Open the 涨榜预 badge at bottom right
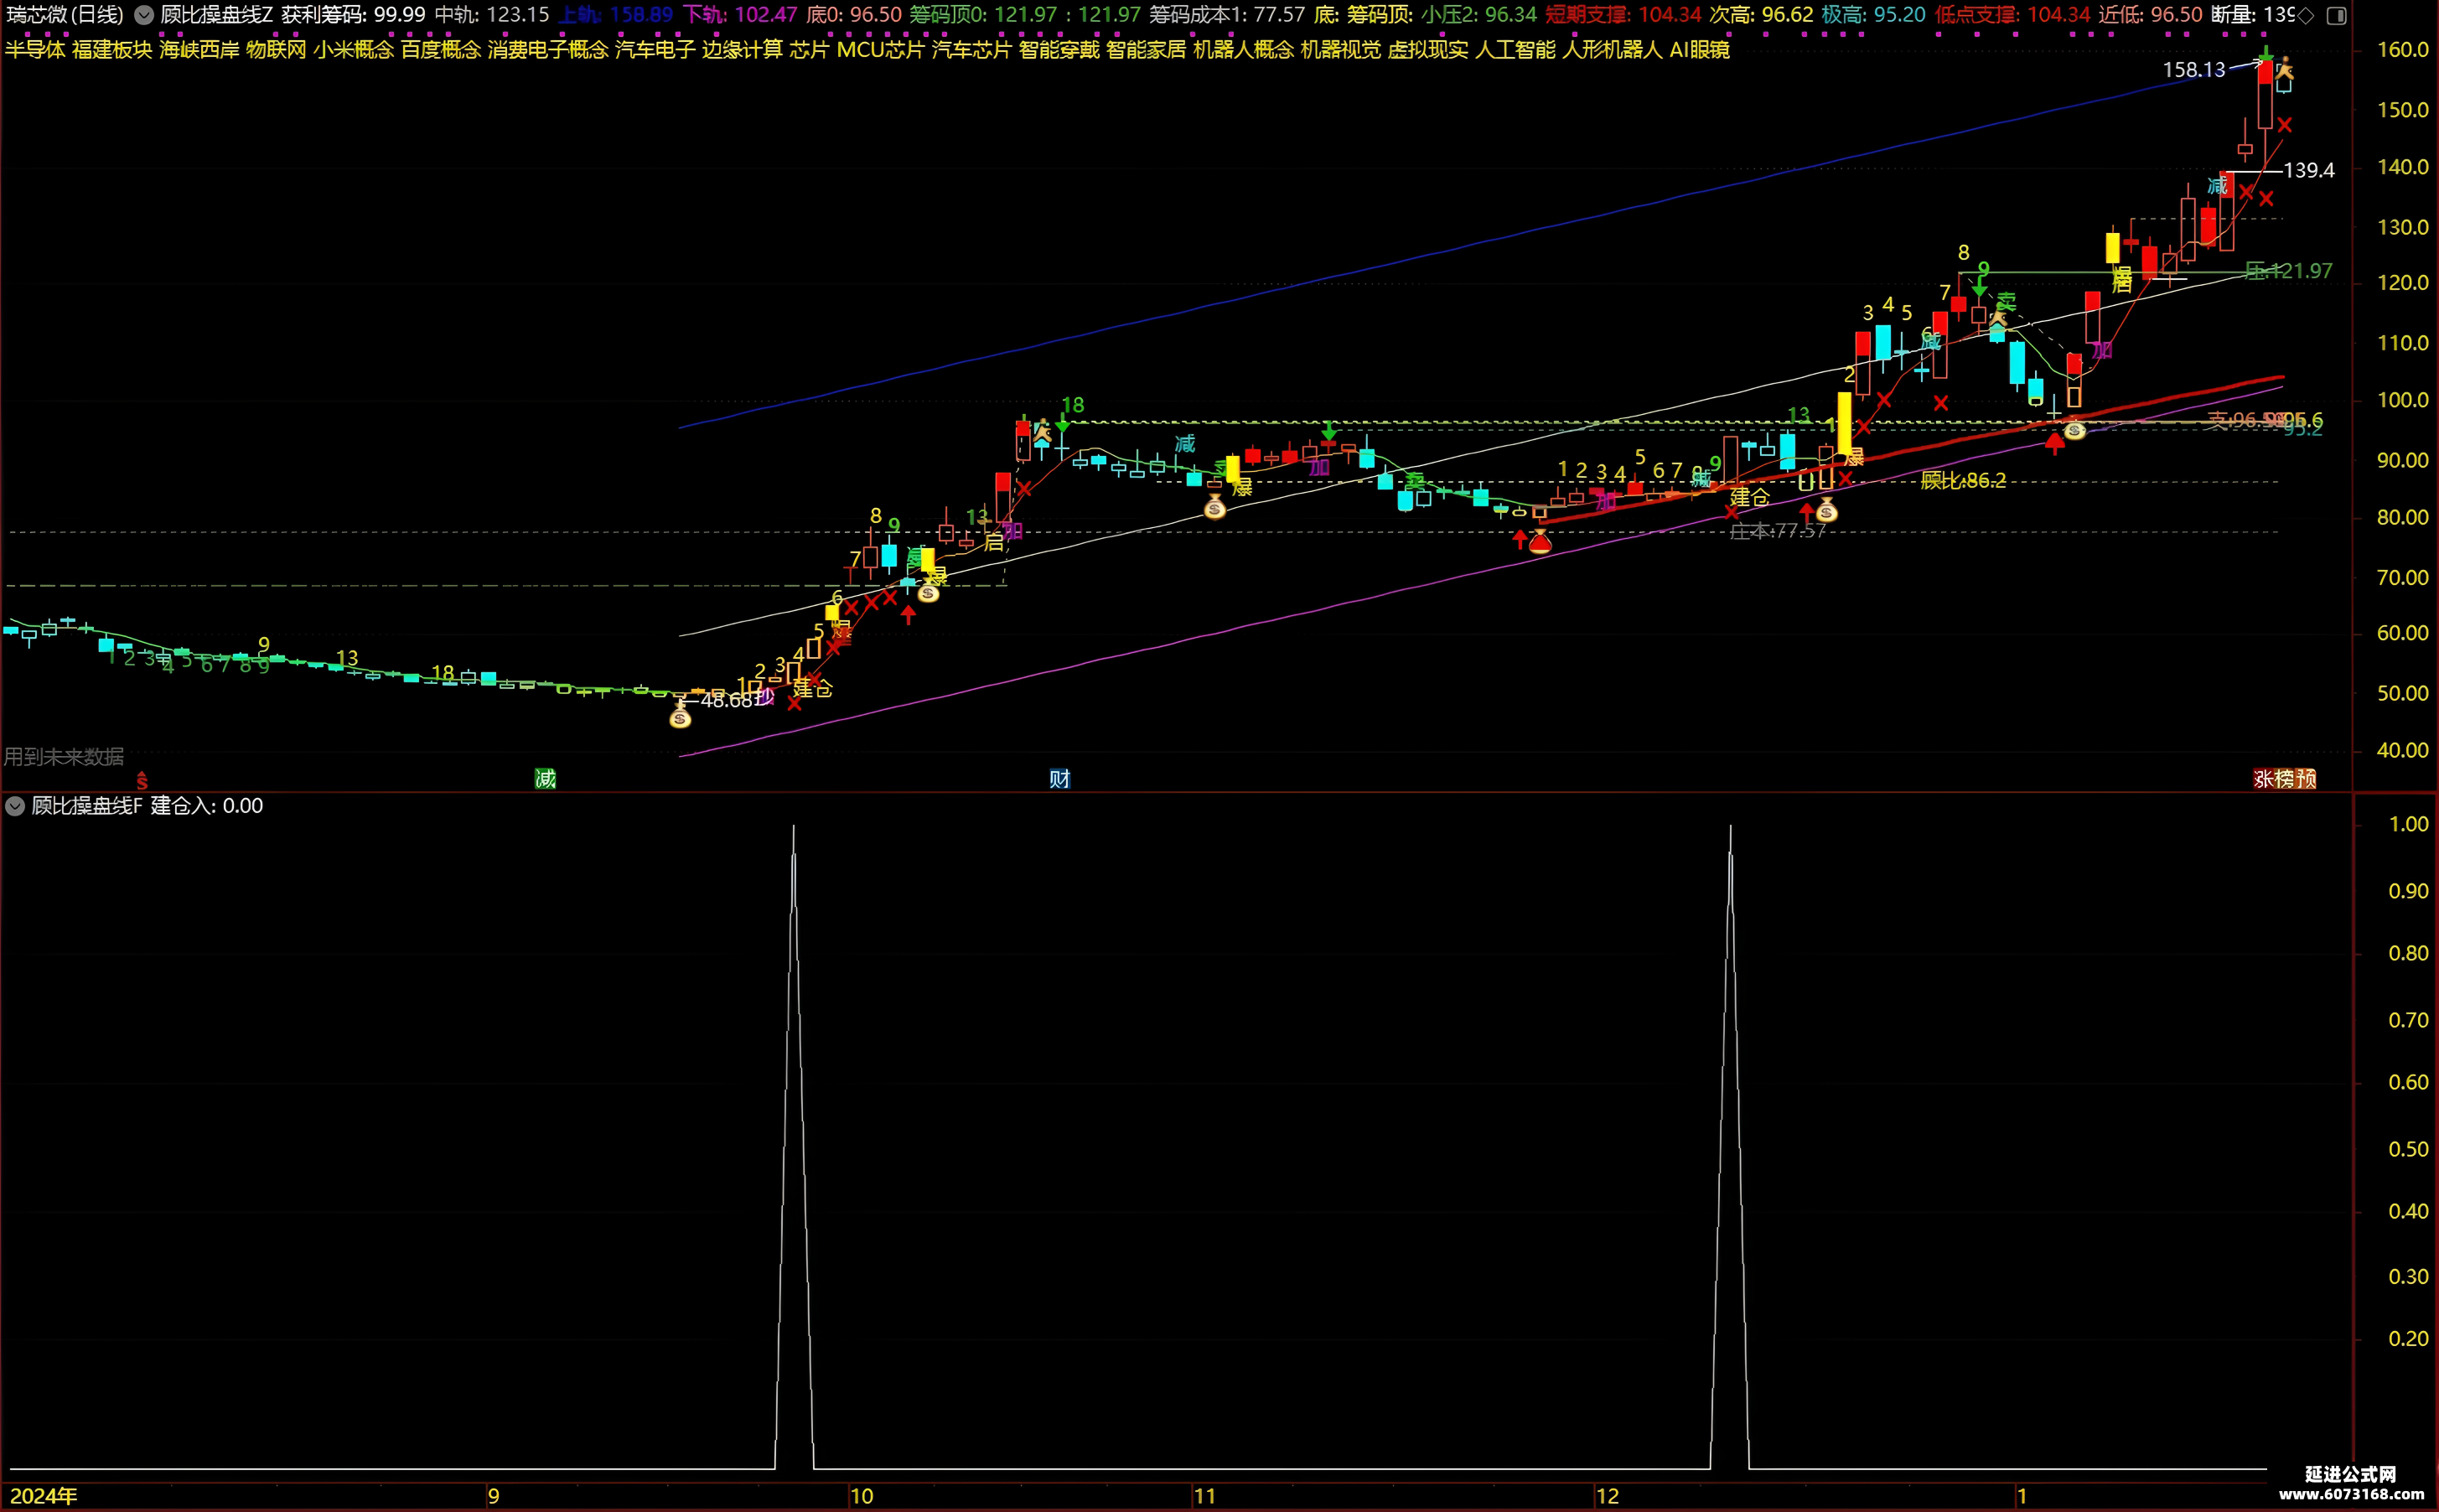 pos(2285,778)
